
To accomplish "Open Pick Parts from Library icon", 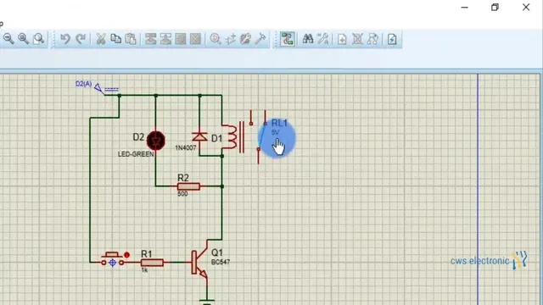I will tap(215, 39).
